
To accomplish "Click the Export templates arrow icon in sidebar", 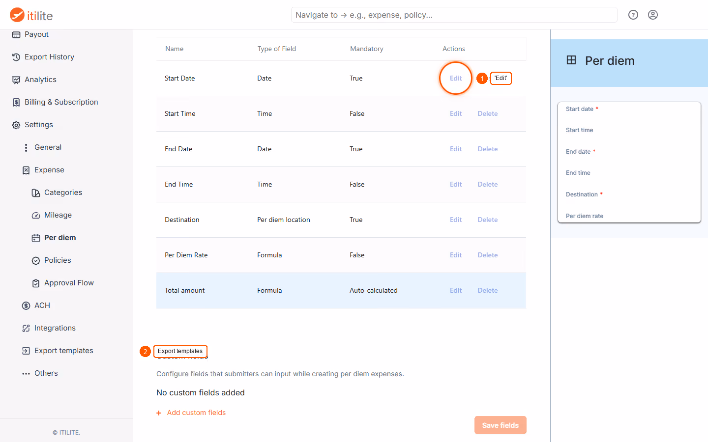I will (x=26, y=351).
